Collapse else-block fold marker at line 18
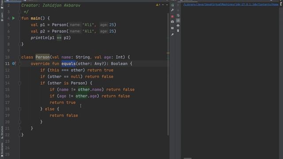 point(19,109)
